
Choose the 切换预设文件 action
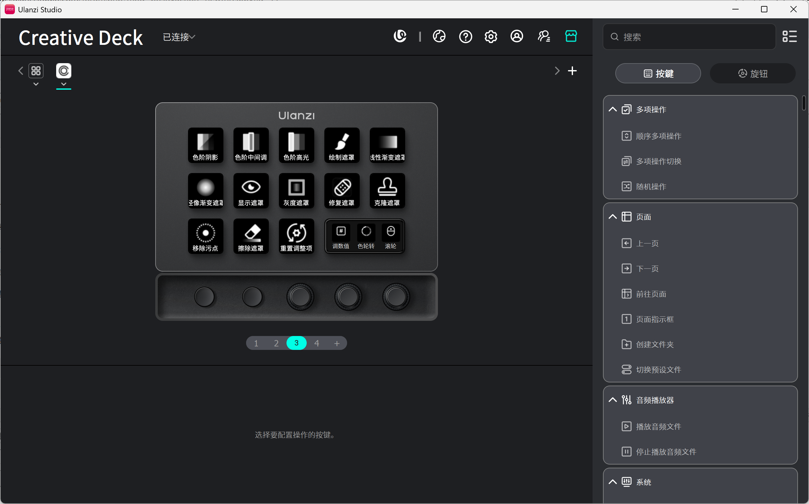tap(651, 369)
